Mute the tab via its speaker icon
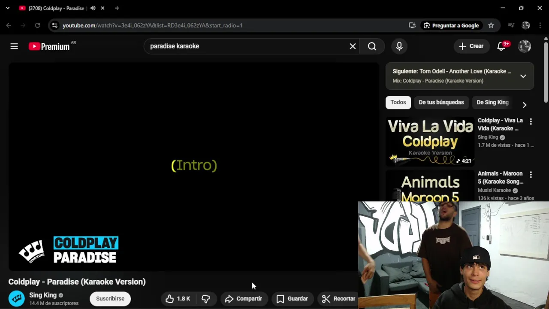Image resolution: width=549 pixels, height=309 pixels. (x=93, y=8)
